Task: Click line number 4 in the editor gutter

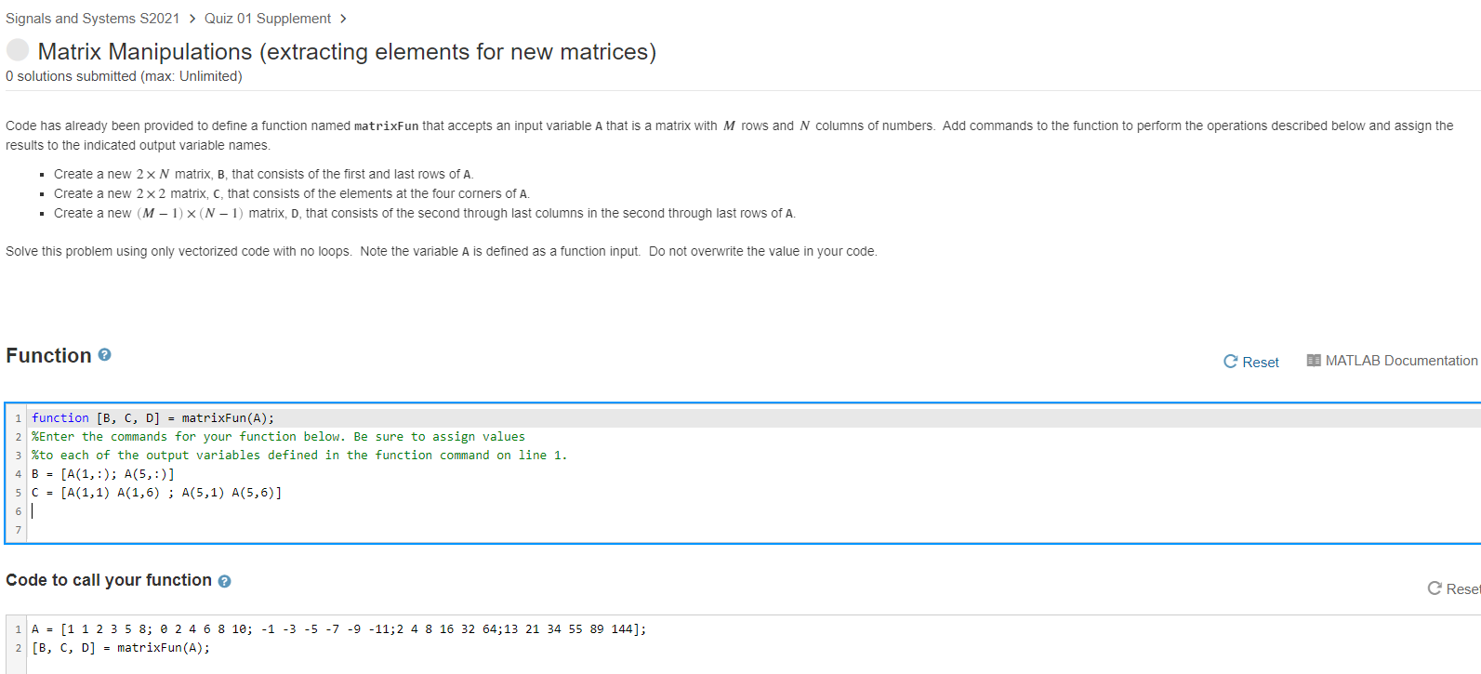Action: [18, 473]
